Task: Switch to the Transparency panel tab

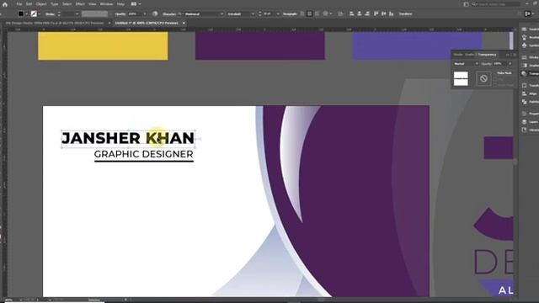Action: (487, 55)
